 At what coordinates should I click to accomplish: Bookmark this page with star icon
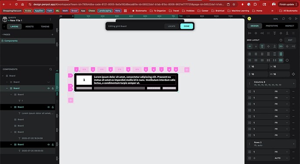[234, 4]
